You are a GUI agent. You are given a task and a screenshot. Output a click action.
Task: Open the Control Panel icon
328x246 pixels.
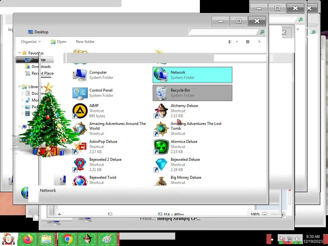click(80, 93)
